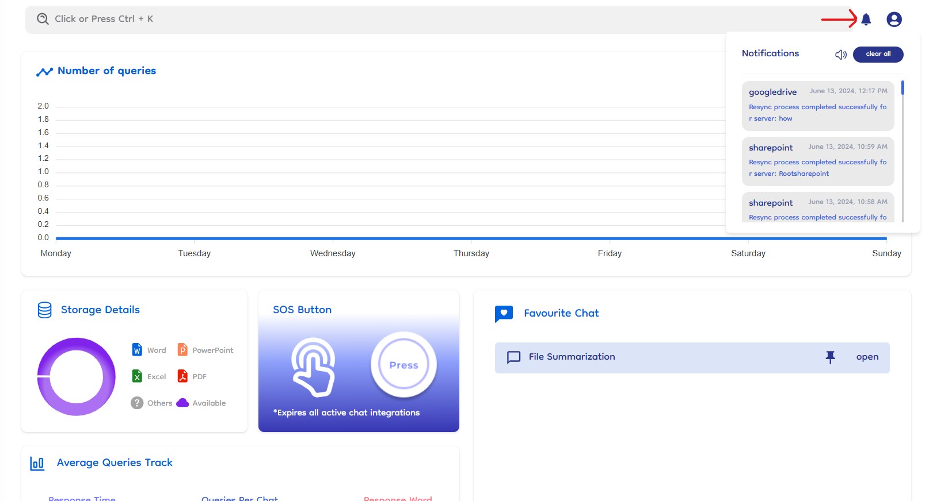The image size is (933, 501).
Task: Open the File Summarization favourite chat
Action: (867, 357)
